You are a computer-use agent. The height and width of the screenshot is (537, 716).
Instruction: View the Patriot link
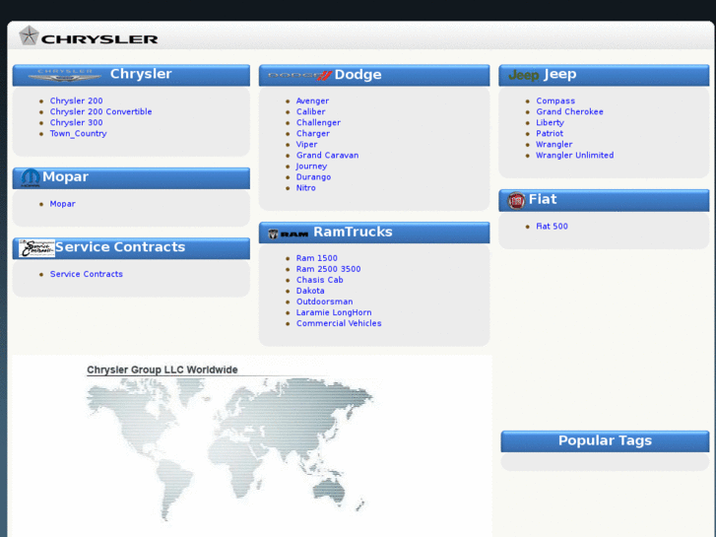coord(550,133)
